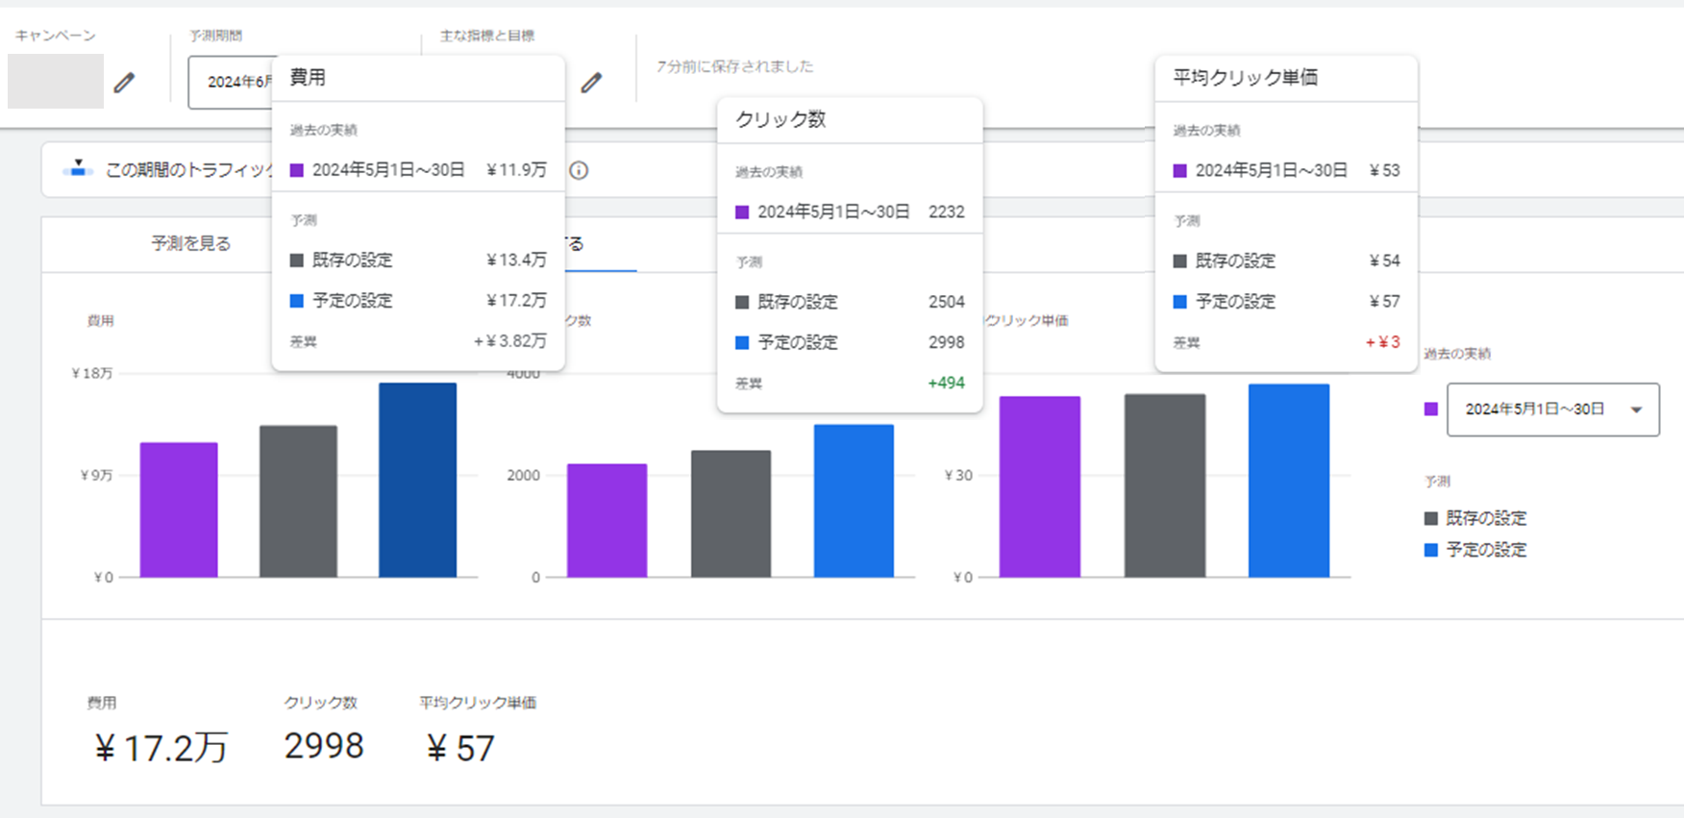The height and width of the screenshot is (818, 1684).
Task: Click the purple bar in the 費用 chart
Action: pos(179,509)
